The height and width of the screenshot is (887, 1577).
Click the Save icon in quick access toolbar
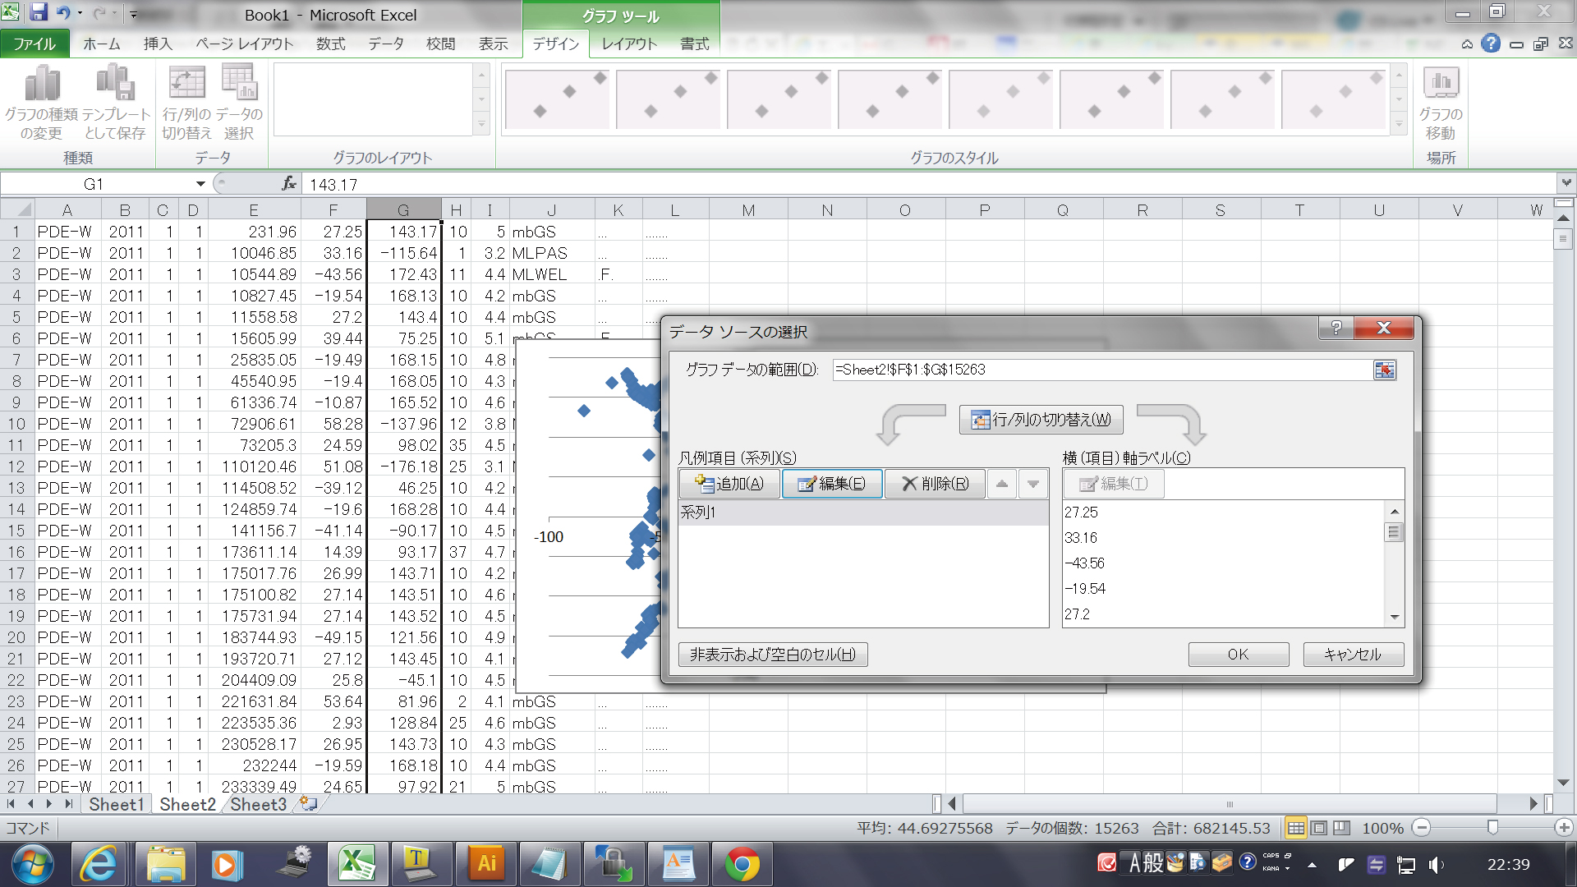(38, 13)
